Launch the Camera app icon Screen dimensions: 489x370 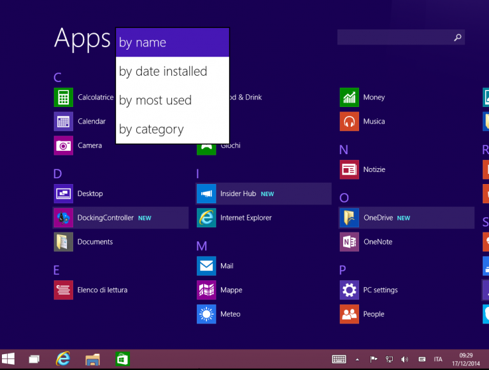coord(63,145)
